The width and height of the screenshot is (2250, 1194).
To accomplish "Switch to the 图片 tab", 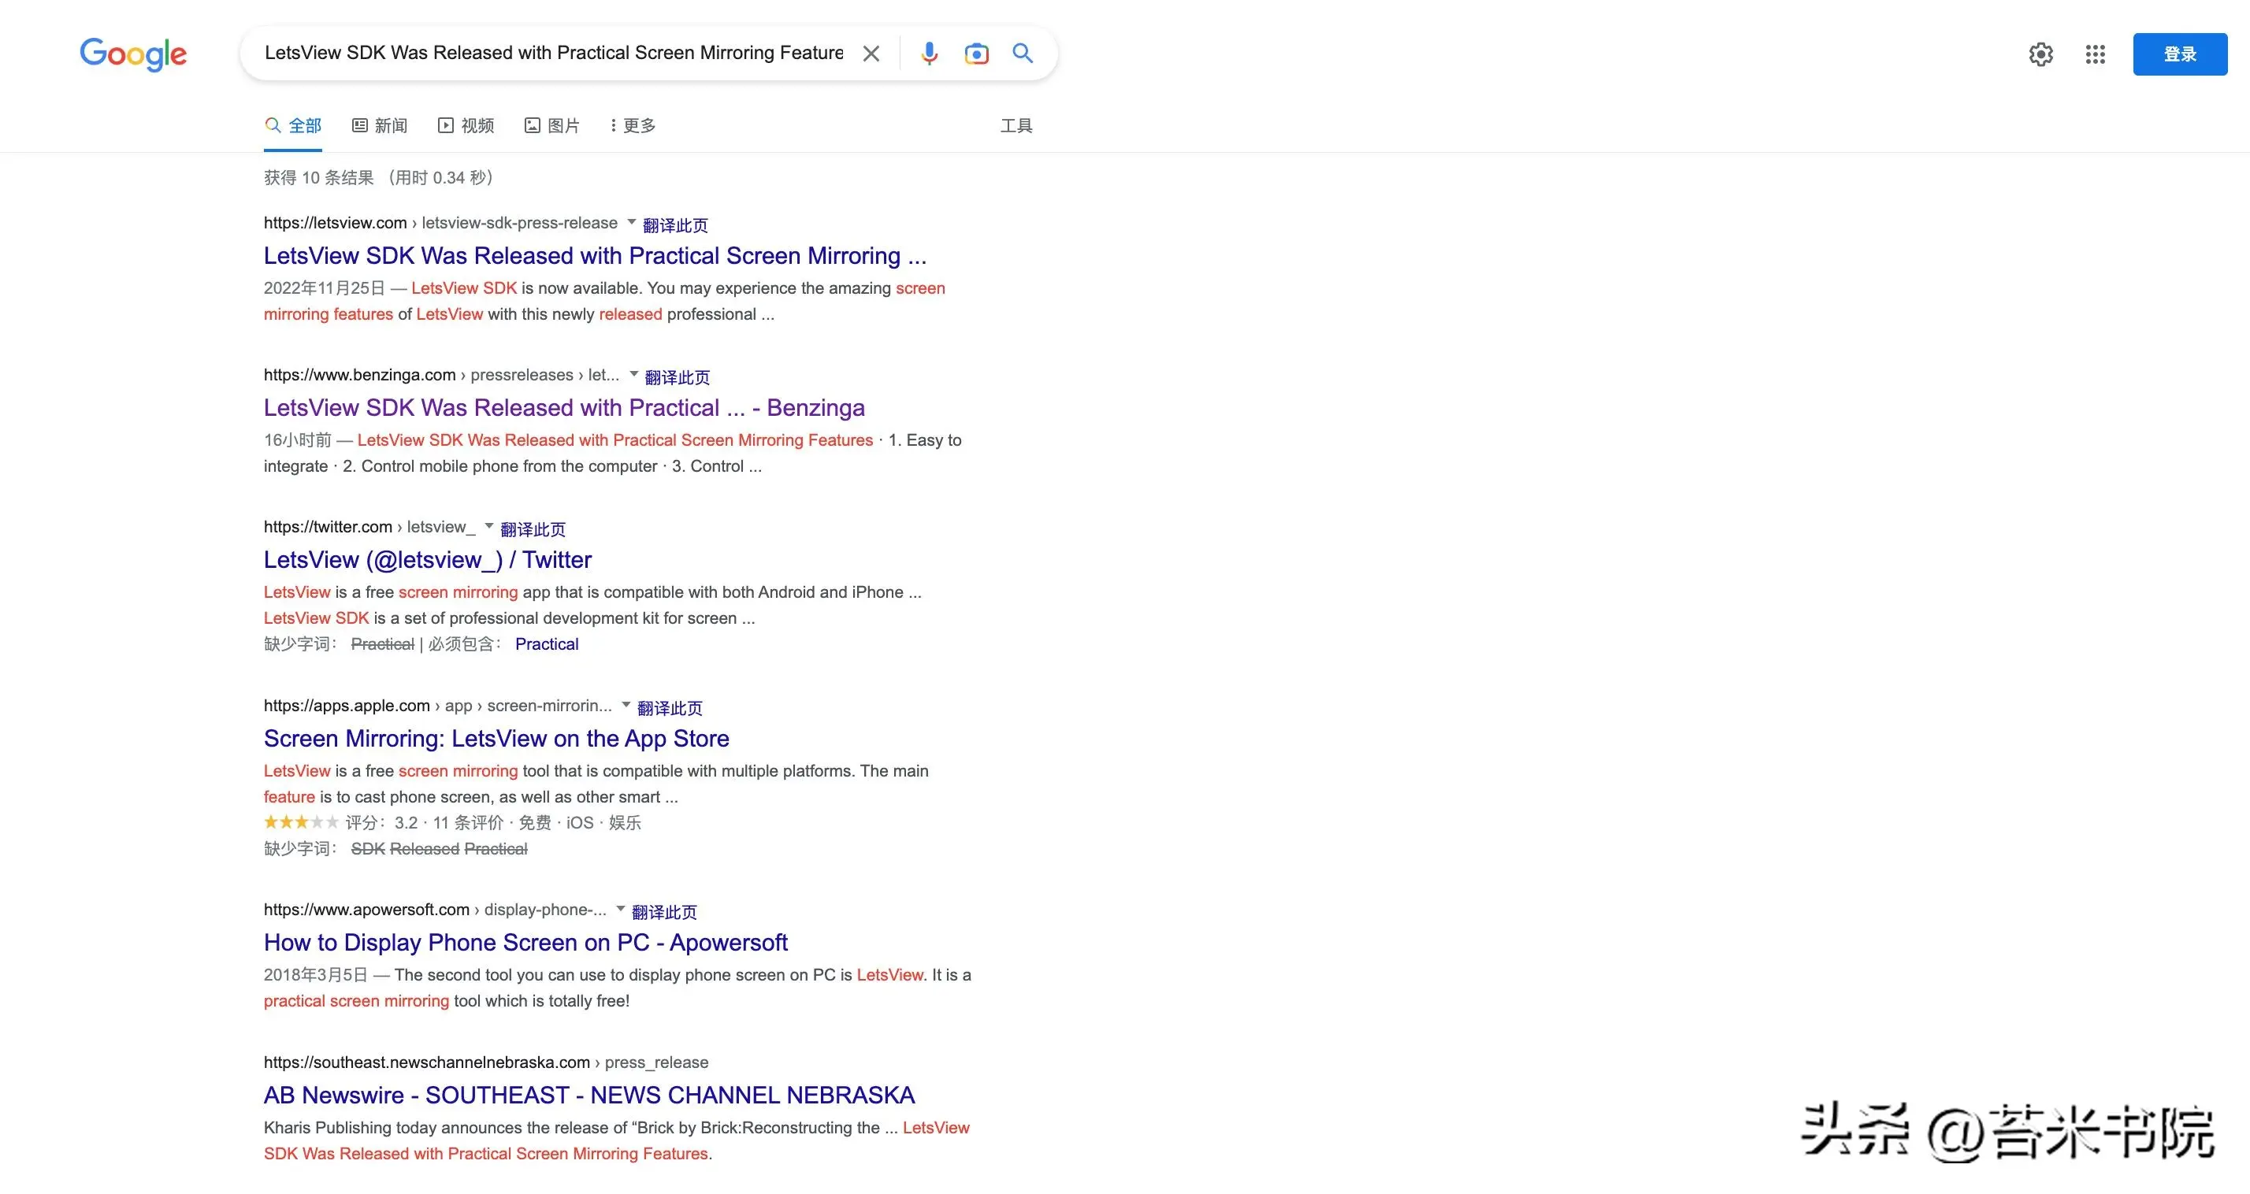I will click(552, 126).
